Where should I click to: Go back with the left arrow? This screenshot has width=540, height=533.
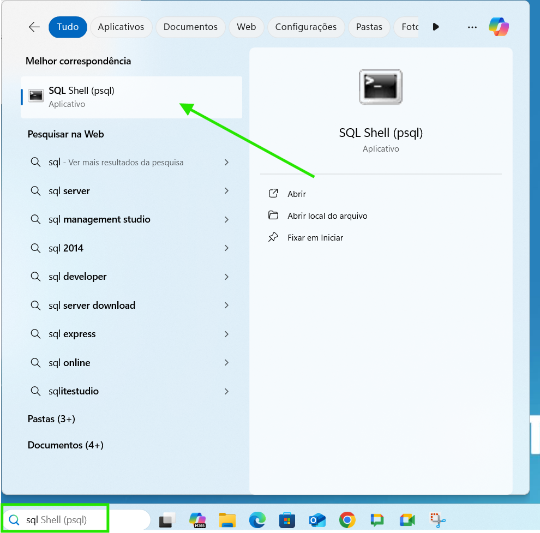coord(34,27)
